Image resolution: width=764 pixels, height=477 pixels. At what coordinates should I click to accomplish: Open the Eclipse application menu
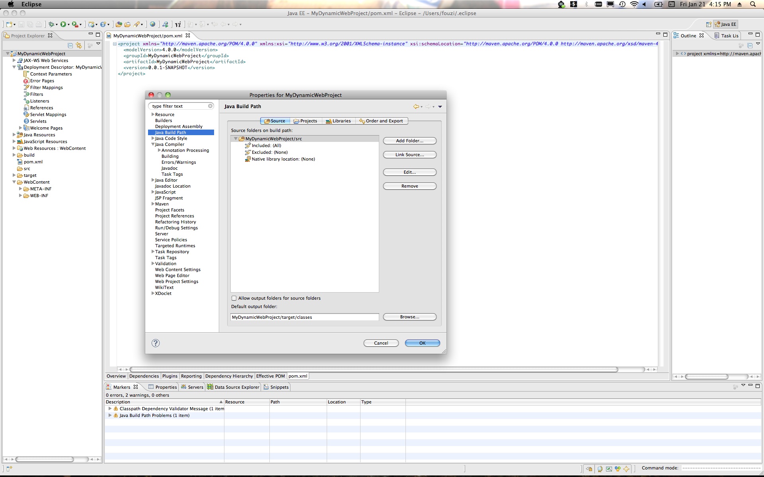[x=31, y=4]
